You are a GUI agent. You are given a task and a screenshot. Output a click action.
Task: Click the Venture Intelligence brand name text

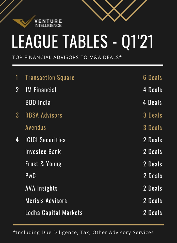[x=48, y=23]
